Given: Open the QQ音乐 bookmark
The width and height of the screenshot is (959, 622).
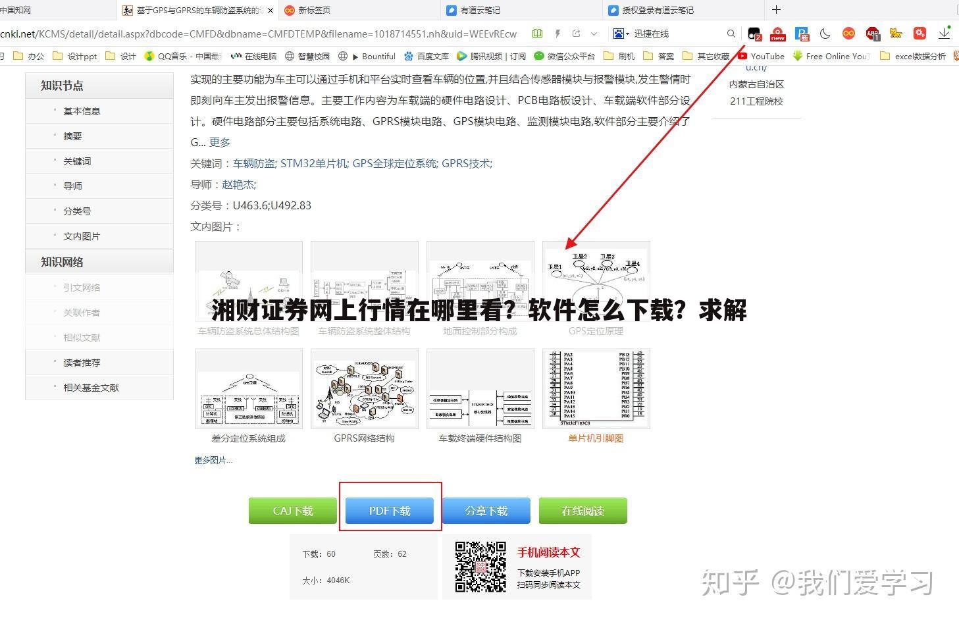Looking at the screenshot, I should point(183,56).
